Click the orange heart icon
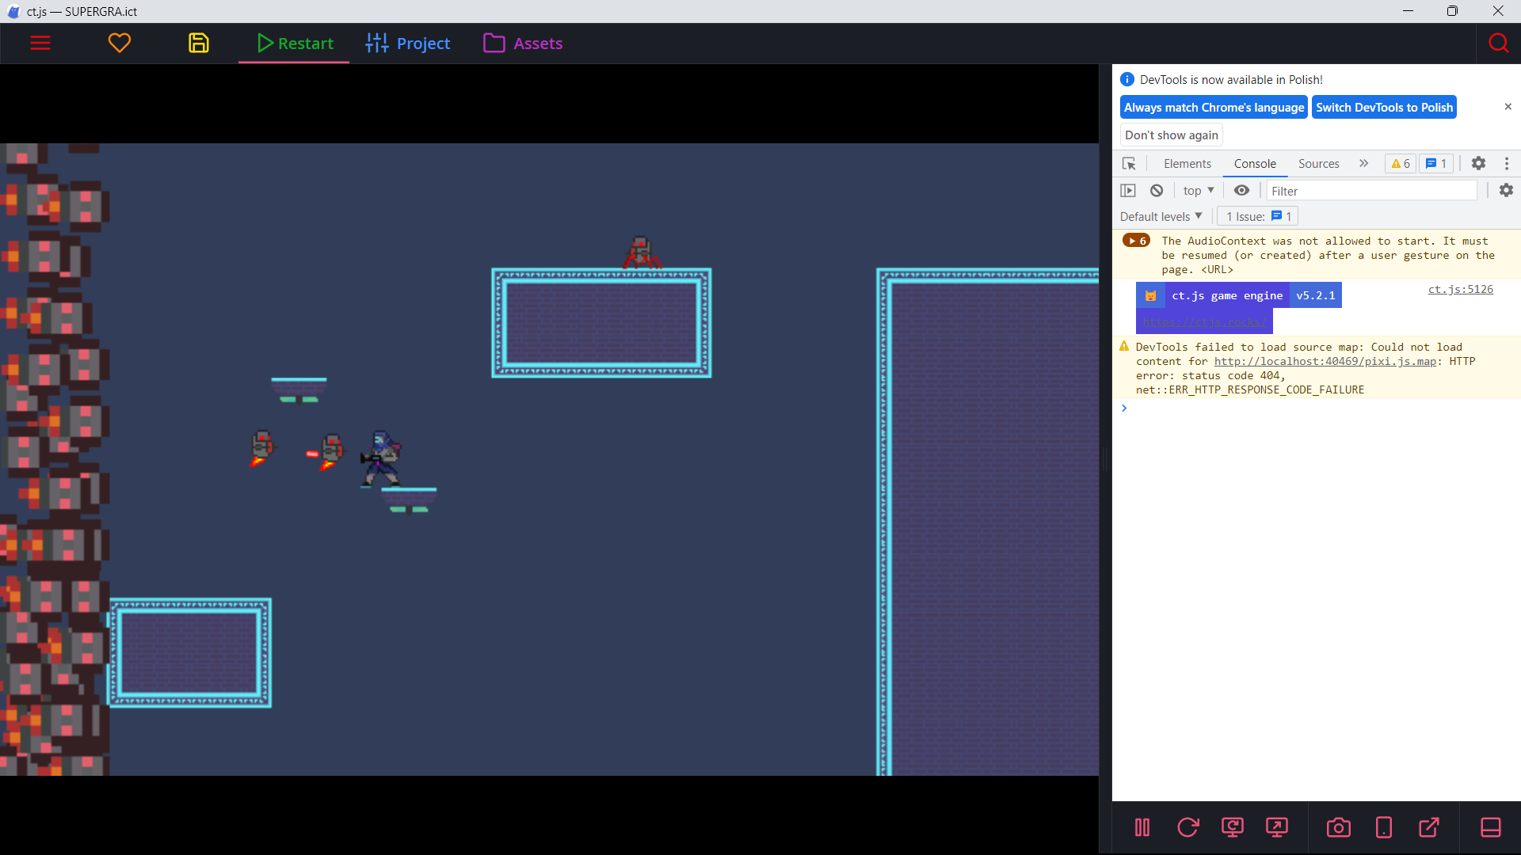The width and height of the screenshot is (1521, 855). click(x=120, y=43)
